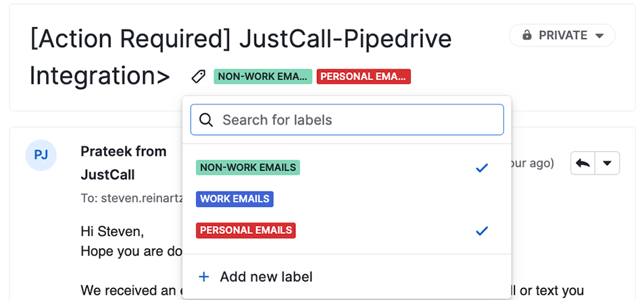The image size is (642, 300).
Task: Expand the reply options dropdown arrow
Action: coord(607,163)
